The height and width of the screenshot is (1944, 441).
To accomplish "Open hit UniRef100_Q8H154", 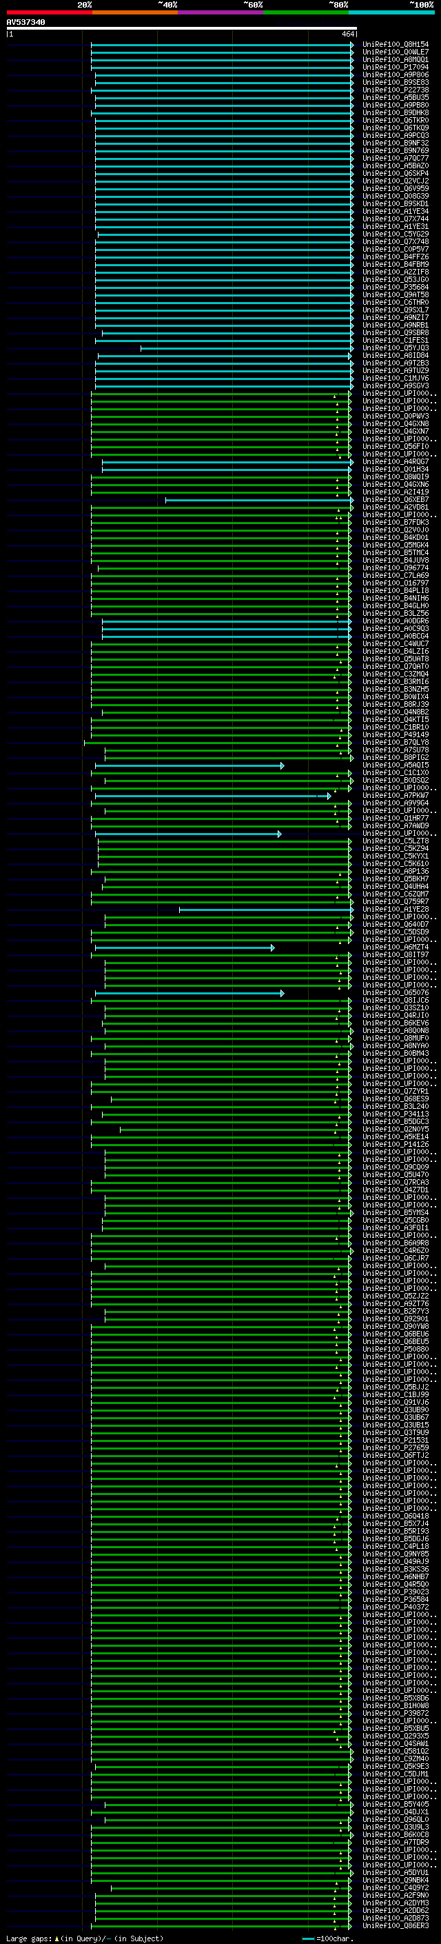I will [x=395, y=45].
